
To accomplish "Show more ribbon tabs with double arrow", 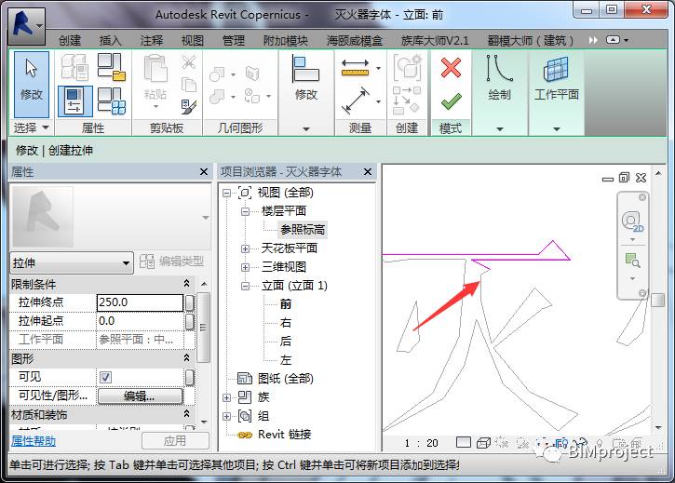I will pos(593,40).
